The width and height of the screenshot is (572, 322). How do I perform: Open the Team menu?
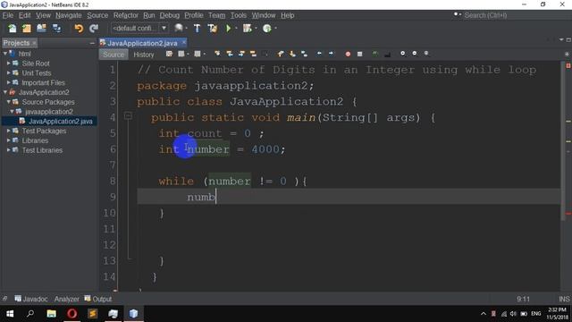pyautogui.click(x=216, y=15)
